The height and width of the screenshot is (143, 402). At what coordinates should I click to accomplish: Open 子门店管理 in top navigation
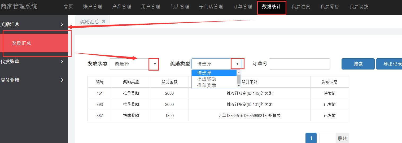(211, 7)
